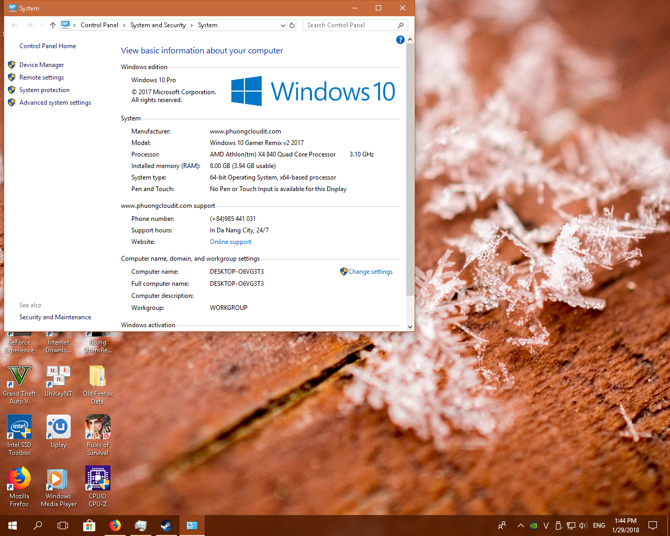
Task: Start Rules of Survival from desktop
Action: click(x=98, y=435)
